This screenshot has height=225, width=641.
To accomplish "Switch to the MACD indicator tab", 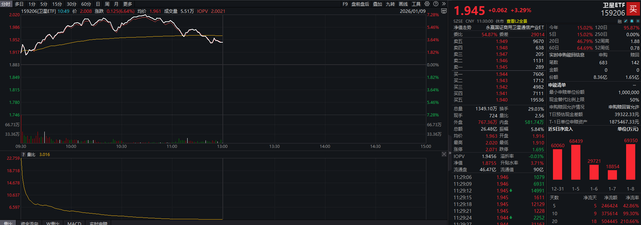I will tap(74, 223).
